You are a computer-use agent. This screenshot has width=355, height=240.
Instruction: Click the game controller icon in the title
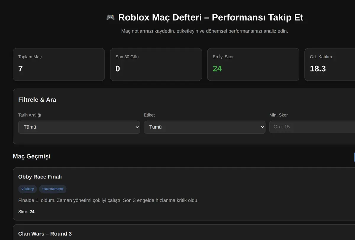click(110, 17)
